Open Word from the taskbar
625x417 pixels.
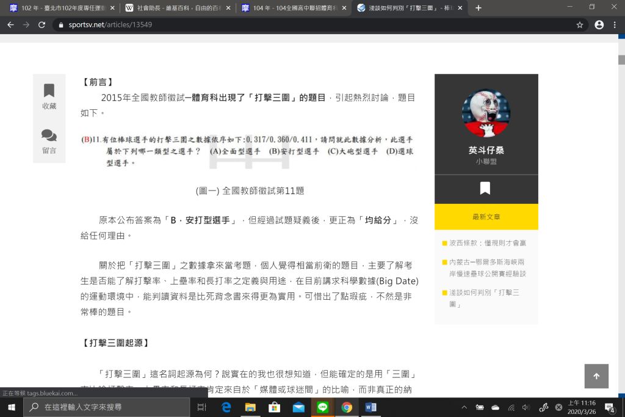click(370, 407)
